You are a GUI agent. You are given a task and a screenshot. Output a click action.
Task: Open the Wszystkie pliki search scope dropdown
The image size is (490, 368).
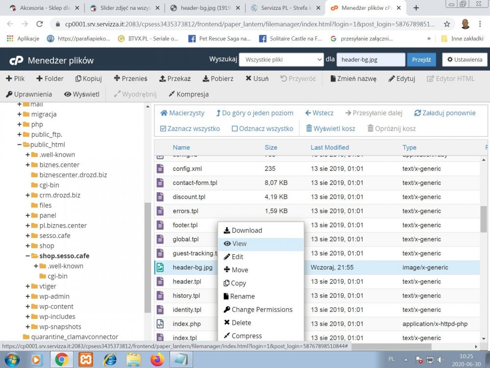click(x=281, y=59)
